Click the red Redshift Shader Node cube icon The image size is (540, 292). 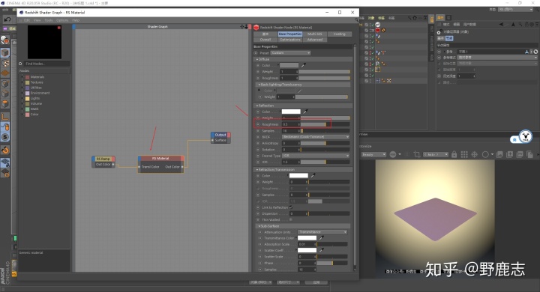(256, 27)
